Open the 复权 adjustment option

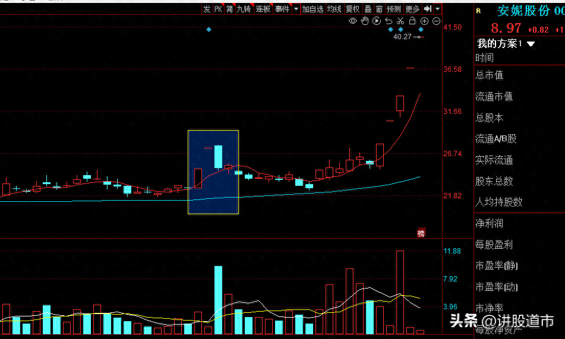pos(352,9)
